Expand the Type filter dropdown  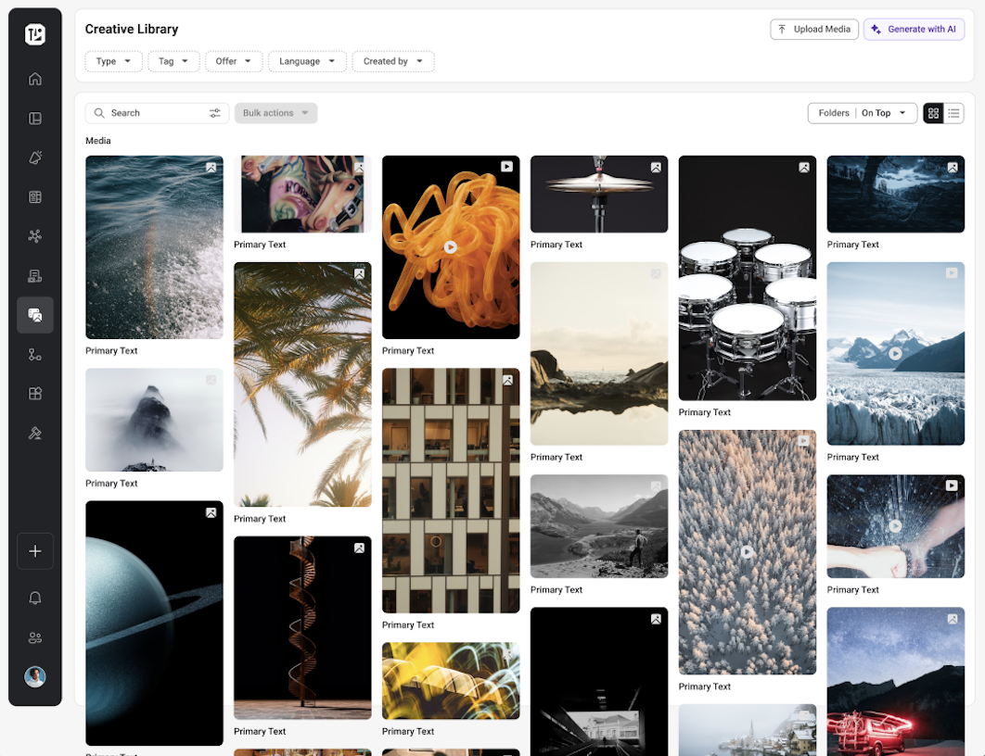114,61
